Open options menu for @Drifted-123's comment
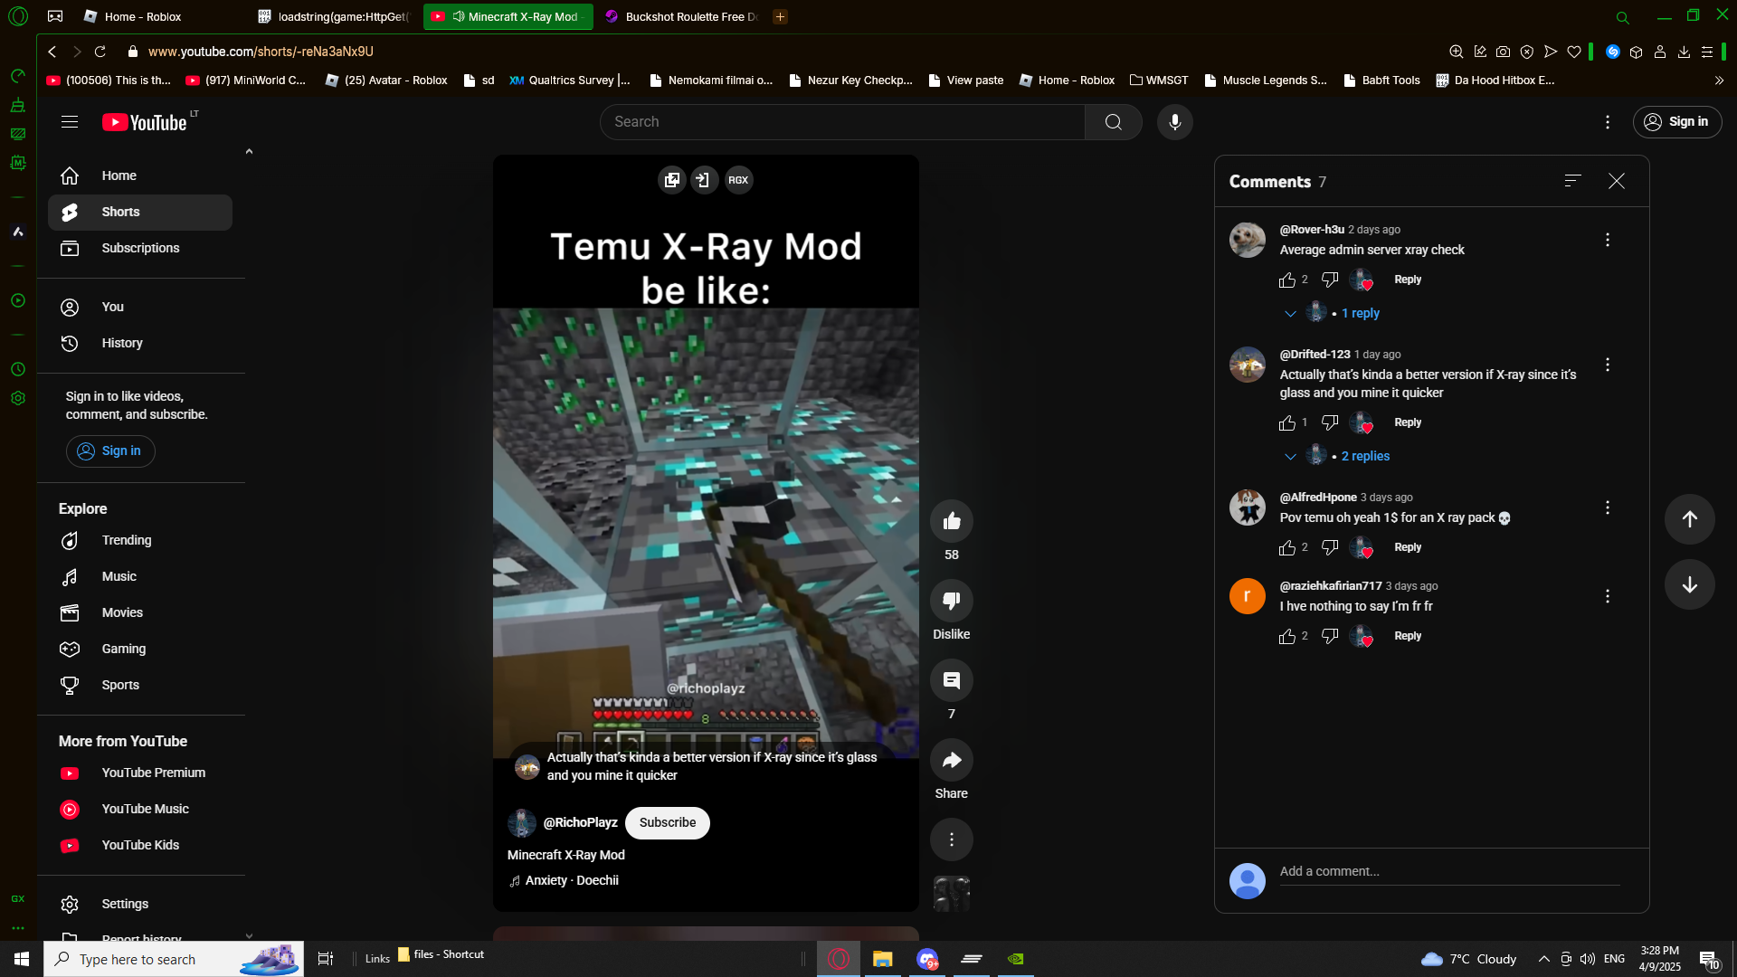The width and height of the screenshot is (1737, 977). pos(1608,365)
